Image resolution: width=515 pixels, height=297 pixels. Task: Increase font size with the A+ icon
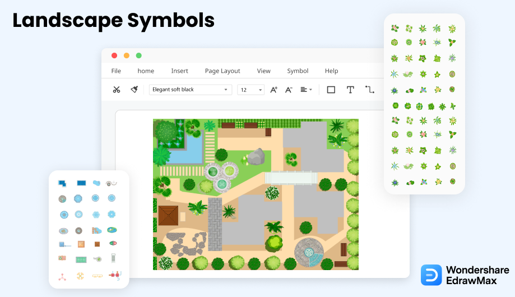point(273,90)
